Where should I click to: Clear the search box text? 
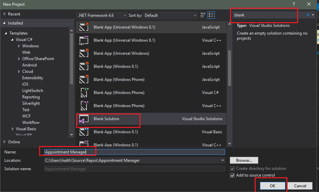click(308, 15)
